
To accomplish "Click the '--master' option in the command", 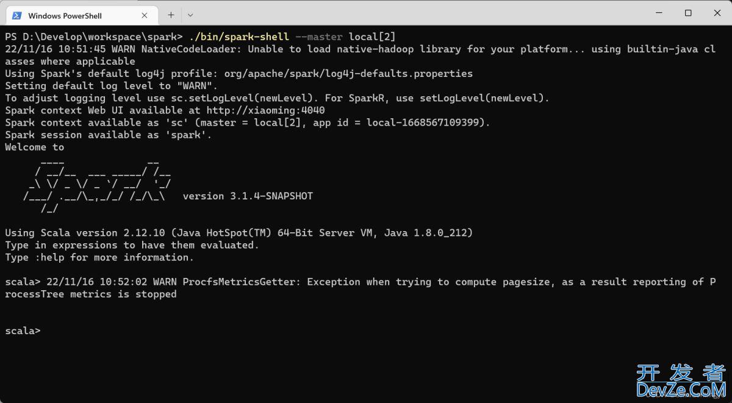I will point(319,37).
